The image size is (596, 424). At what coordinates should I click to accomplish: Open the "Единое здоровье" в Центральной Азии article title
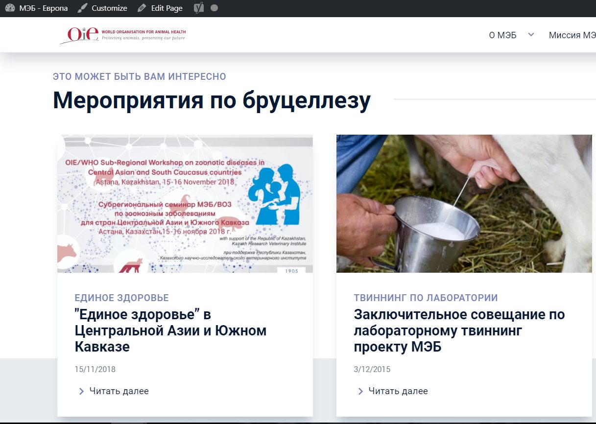point(170,330)
